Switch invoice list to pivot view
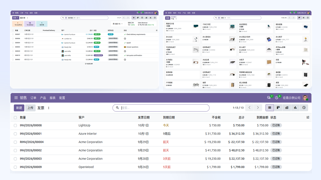 click(287, 107)
